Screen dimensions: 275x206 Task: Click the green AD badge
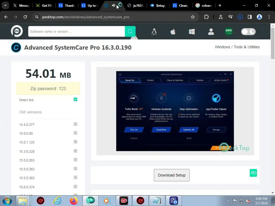point(253,173)
